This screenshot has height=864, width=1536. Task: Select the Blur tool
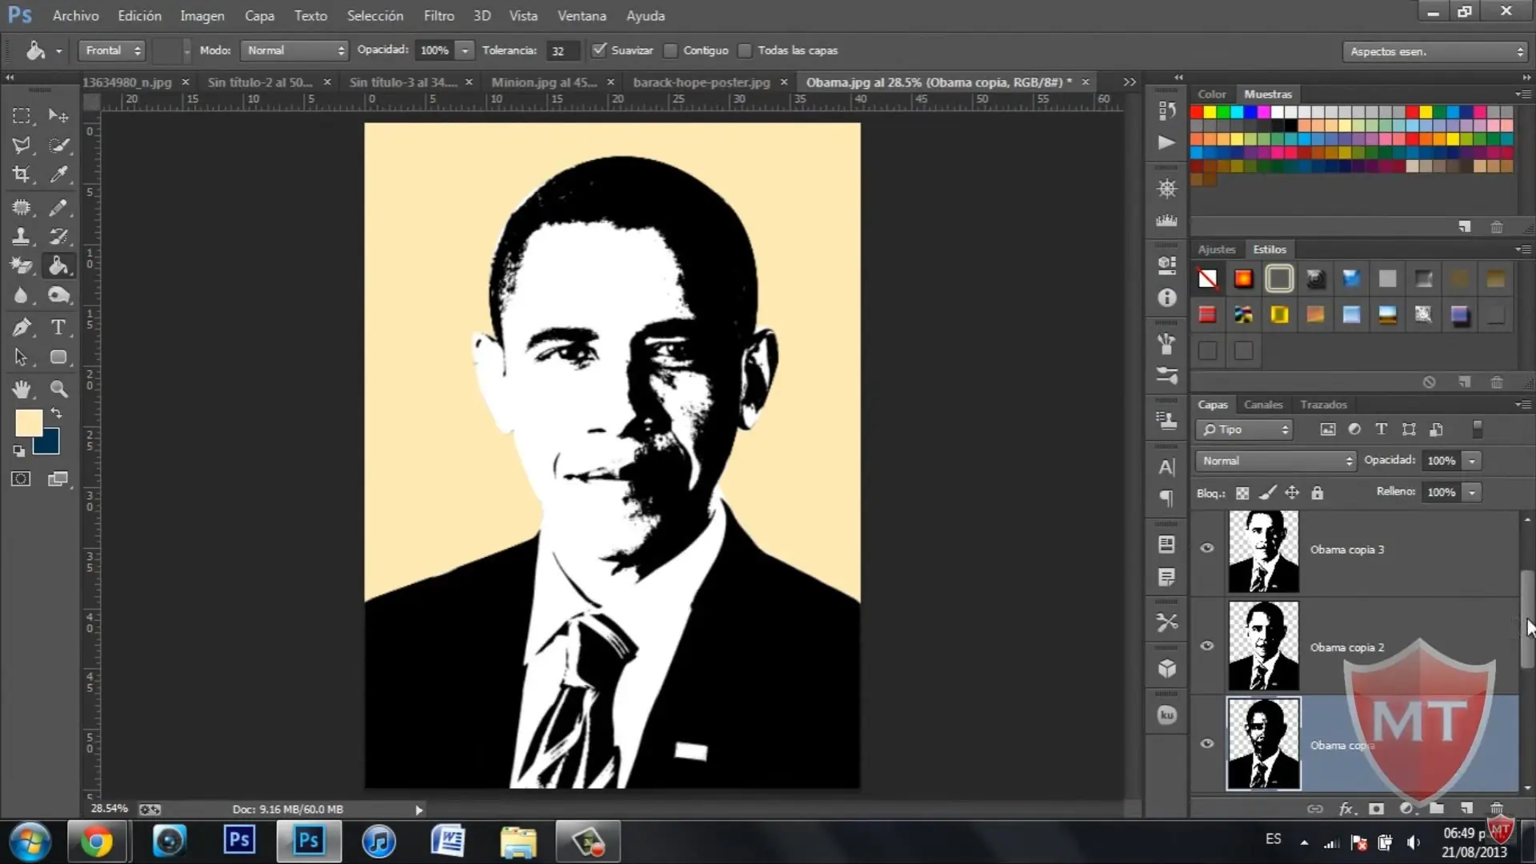[22, 295]
